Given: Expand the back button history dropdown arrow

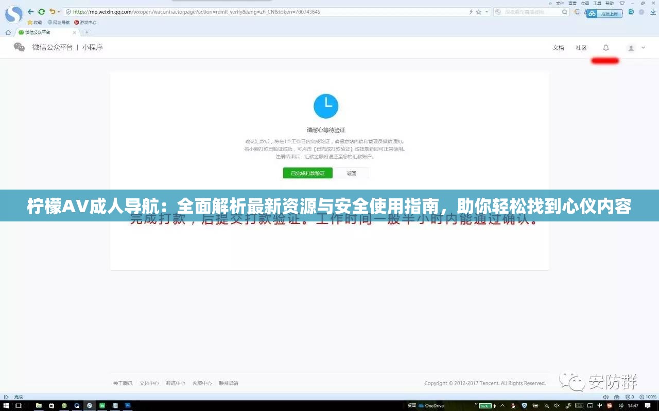Looking at the screenshot, I should coord(59,11).
